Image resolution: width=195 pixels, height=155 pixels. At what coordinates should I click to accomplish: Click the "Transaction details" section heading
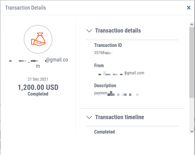pyautogui.click(x=118, y=30)
